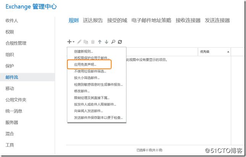Switch to the 接收连接器 tab
246x157 pixels.
[x=188, y=20]
